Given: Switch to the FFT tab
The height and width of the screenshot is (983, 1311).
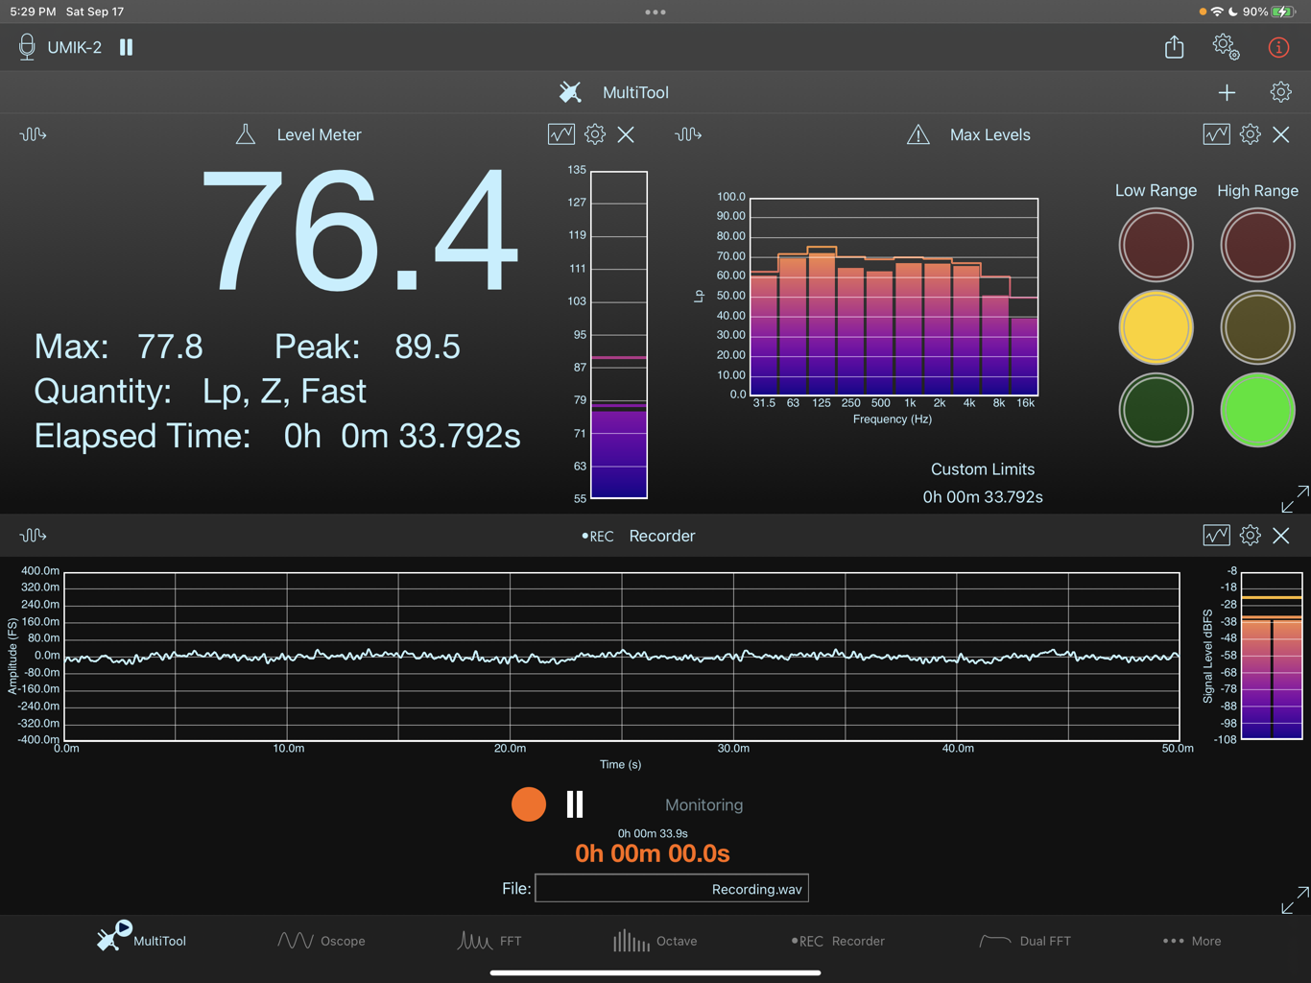Looking at the screenshot, I should tap(489, 941).
